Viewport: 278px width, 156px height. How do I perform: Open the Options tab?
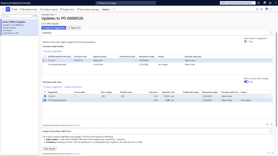point(105,9)
